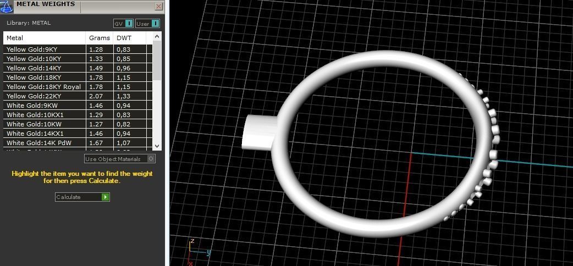
Task: Select the Yellow Gold:10KY row
Action: tap(78, 59)
